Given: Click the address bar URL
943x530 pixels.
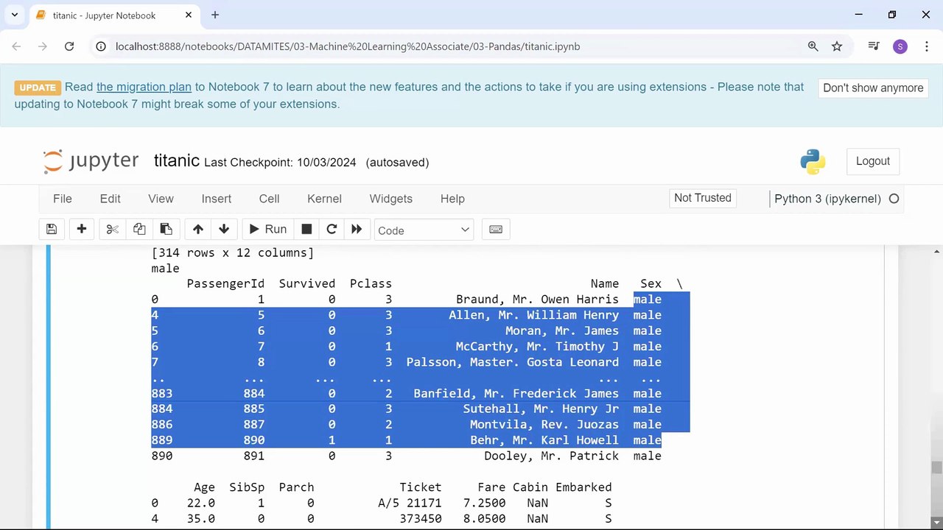Looking at the screenshot, I should [x=348, y=46].
